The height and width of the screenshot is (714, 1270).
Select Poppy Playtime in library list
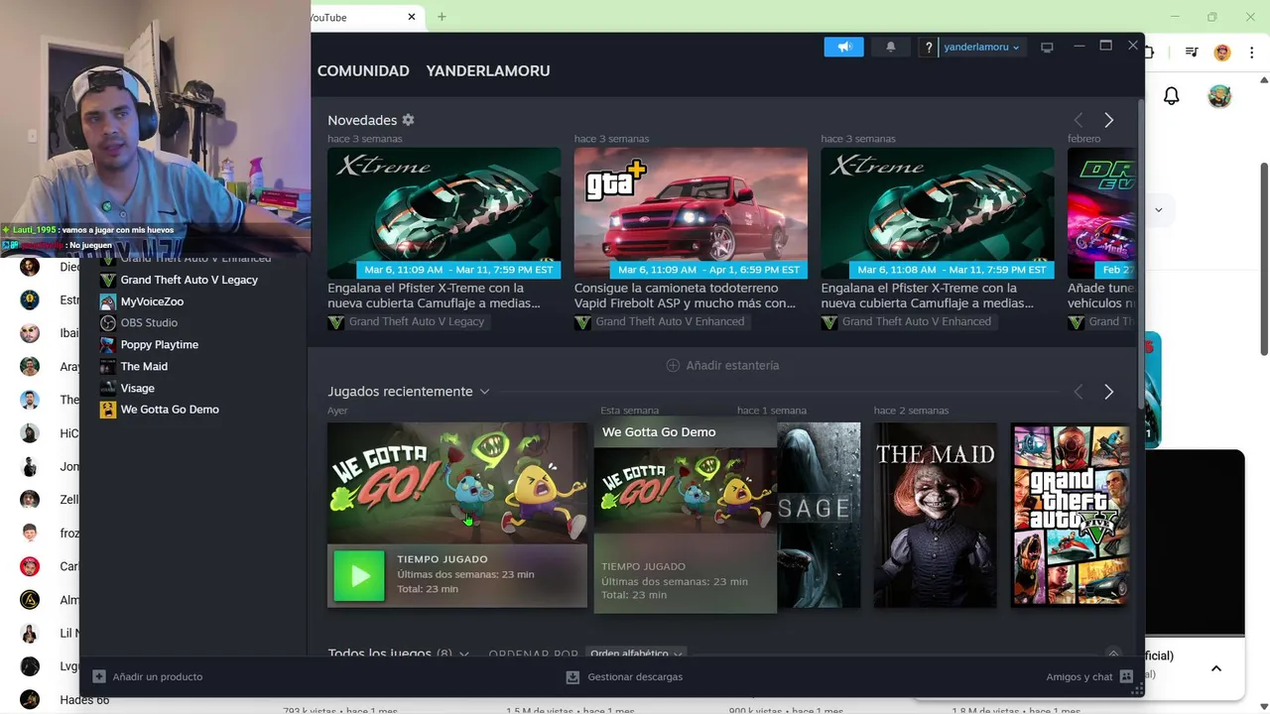pyautogui.click(x=159, y=344)
